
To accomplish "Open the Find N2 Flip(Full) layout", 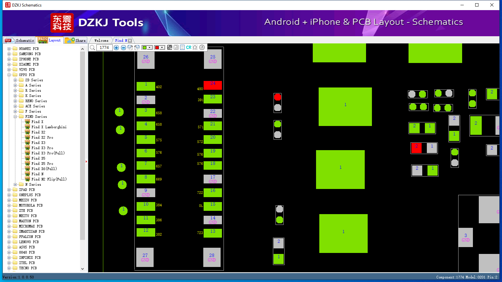I will (x=49, y=179).
